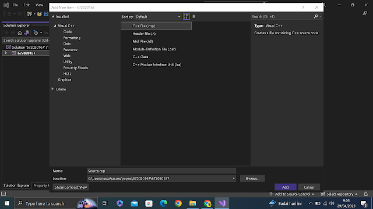Select the Utility category
Image resolution: width=373 pixels, height=209 pixels.
68,62
